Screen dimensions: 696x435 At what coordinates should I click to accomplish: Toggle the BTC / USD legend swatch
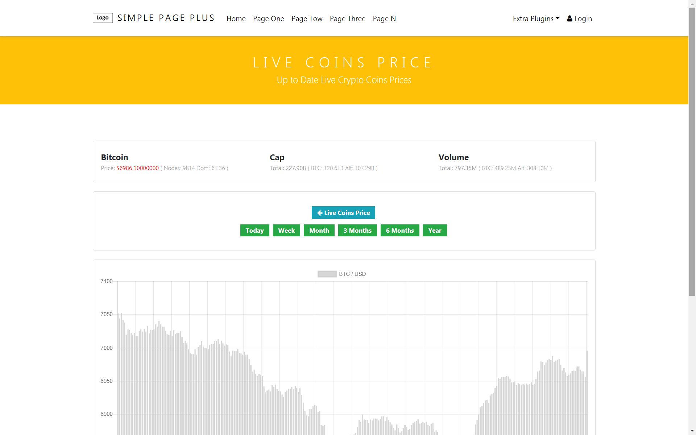[327, 274]
